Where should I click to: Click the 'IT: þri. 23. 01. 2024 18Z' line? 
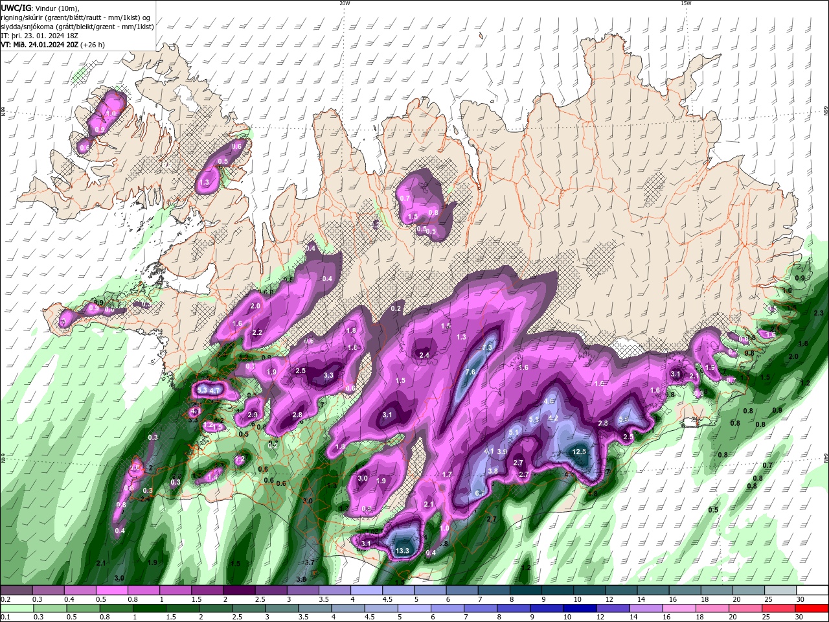click(38, 36)
